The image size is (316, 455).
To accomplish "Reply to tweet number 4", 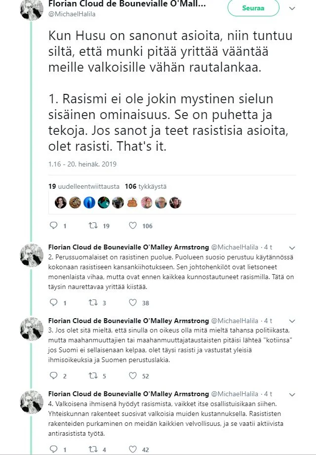I will [54, 449].
